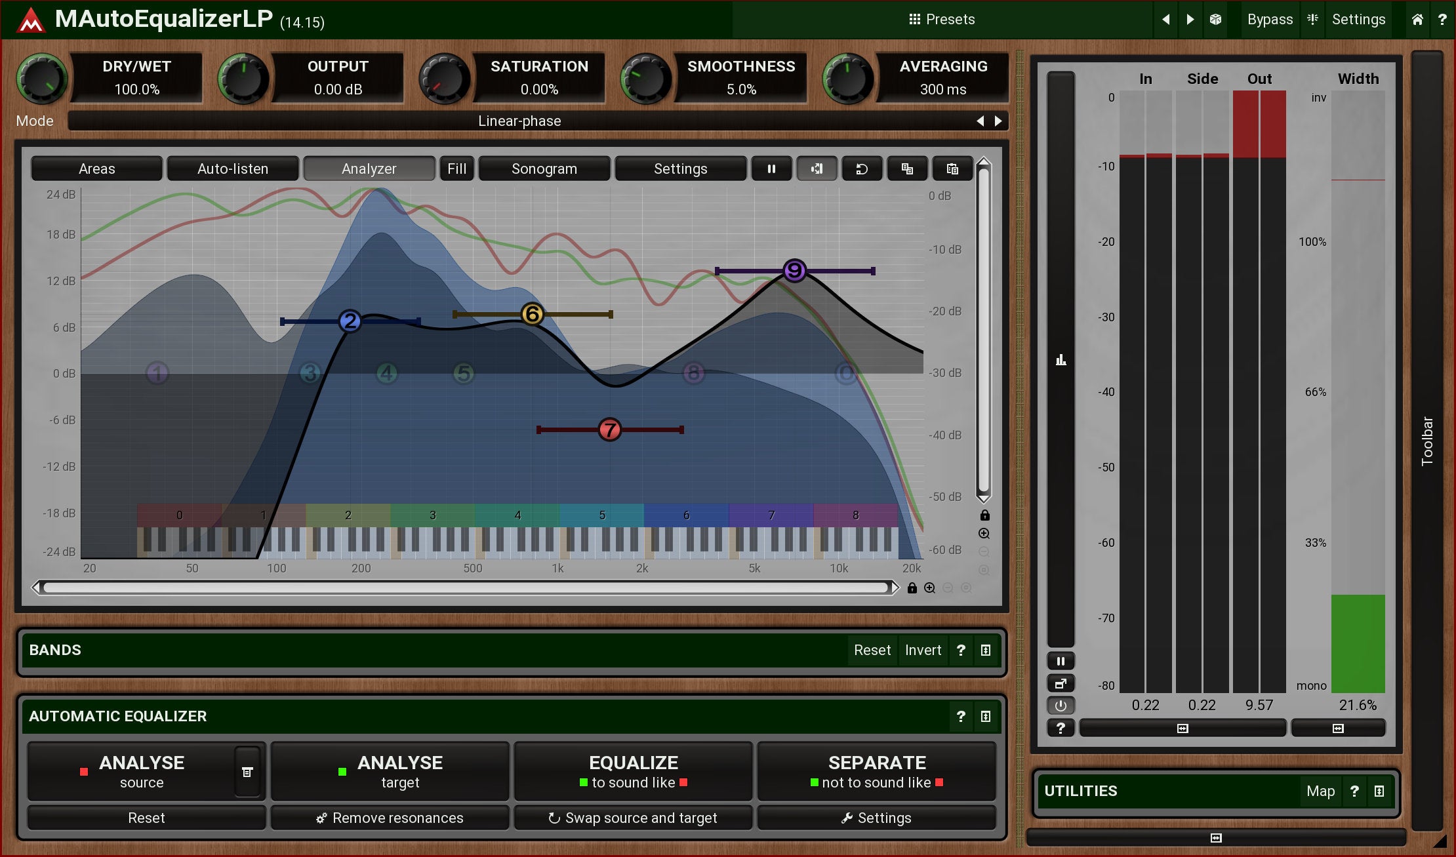The width and height of the screenshot is (1456, 857).
Task: Click the paste graph icon
Action: pos(952,169)
